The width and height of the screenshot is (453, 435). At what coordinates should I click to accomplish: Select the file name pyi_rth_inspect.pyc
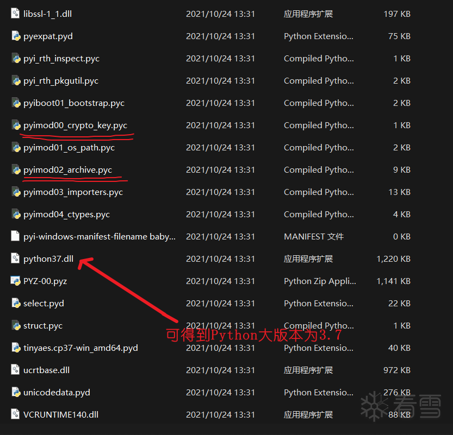pos(61,59)
